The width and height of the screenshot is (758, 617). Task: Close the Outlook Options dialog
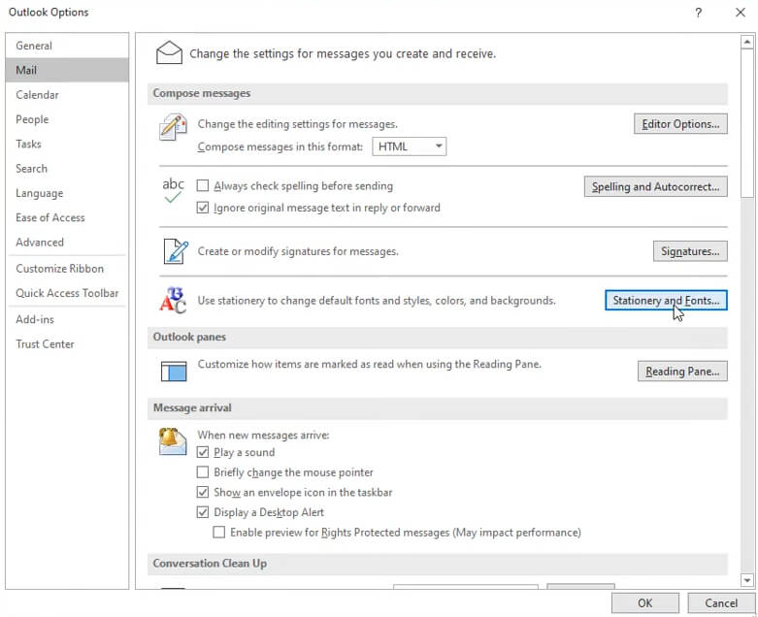click(x=741, y=13)
